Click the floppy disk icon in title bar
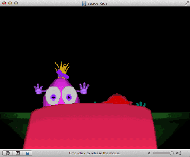This screenshot has width=190, height=157. pos(84,3)
